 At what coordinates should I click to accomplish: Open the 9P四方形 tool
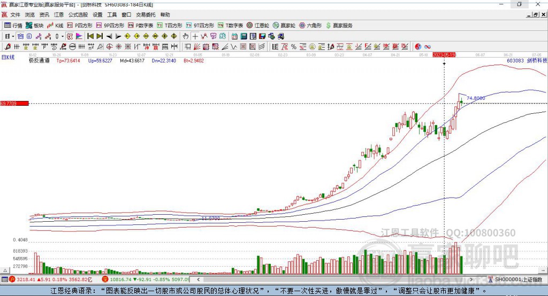click(110, 26)
